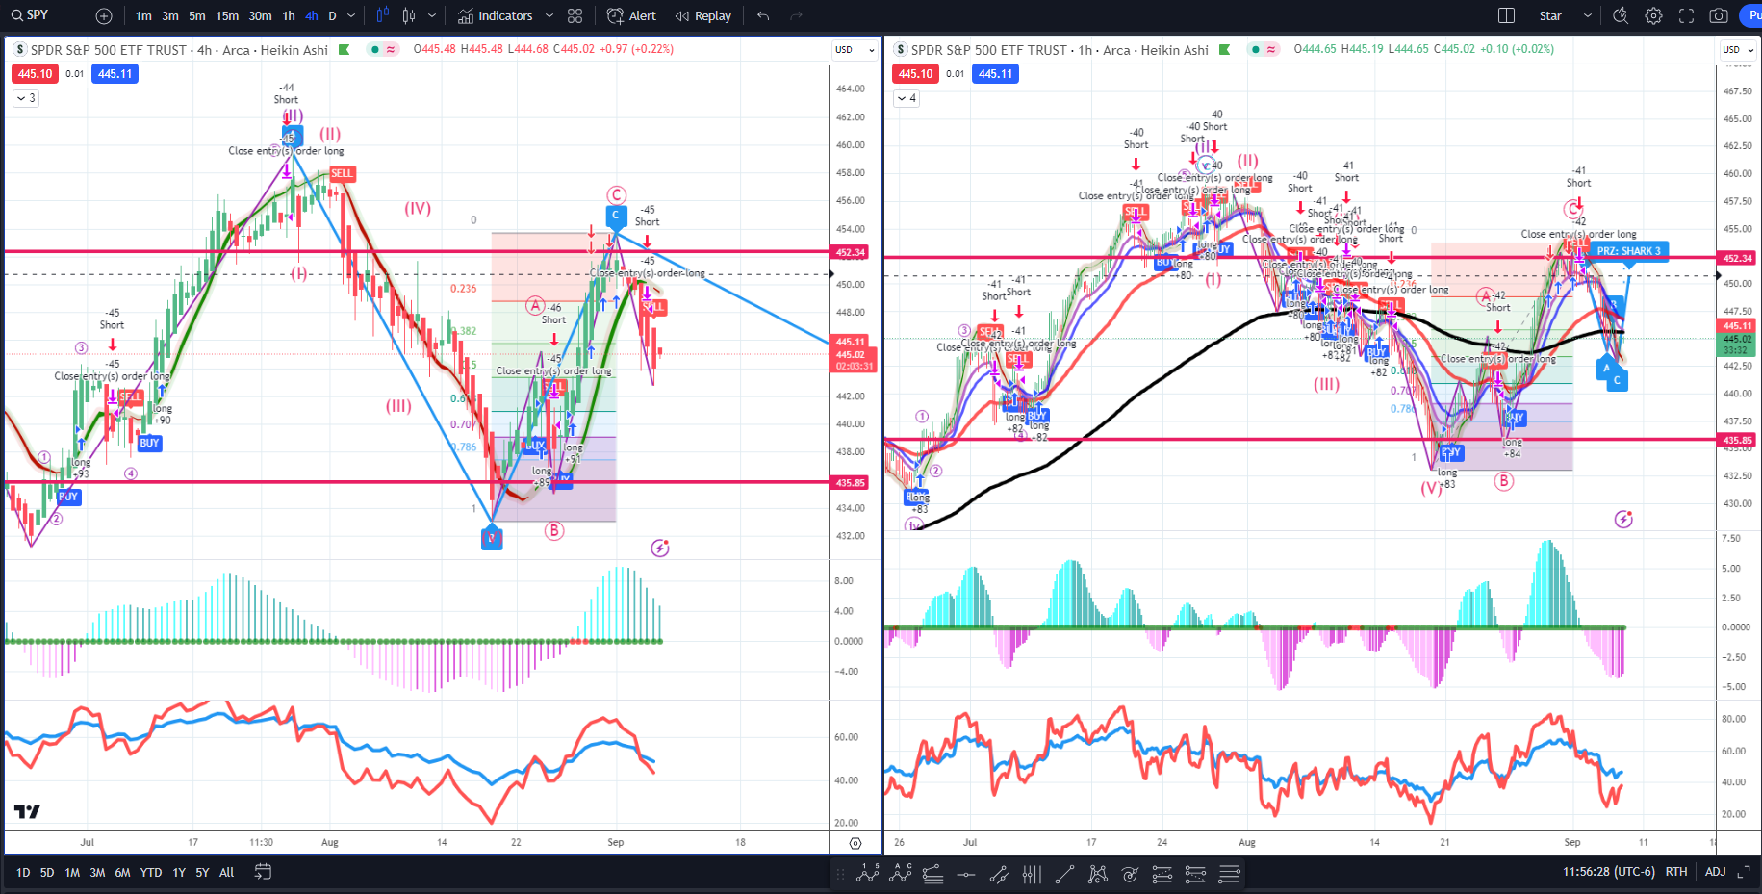
Task: Select the horizontal line drawing tool
Action: click(x=966, y=874)
